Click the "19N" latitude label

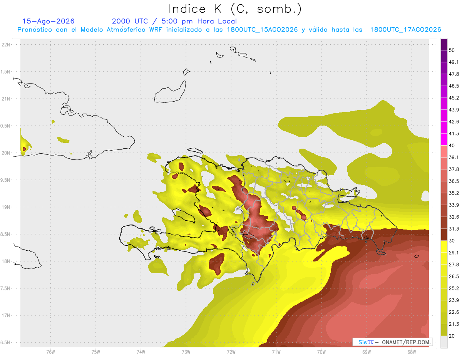pyautogui.click(x=6, y=207)
